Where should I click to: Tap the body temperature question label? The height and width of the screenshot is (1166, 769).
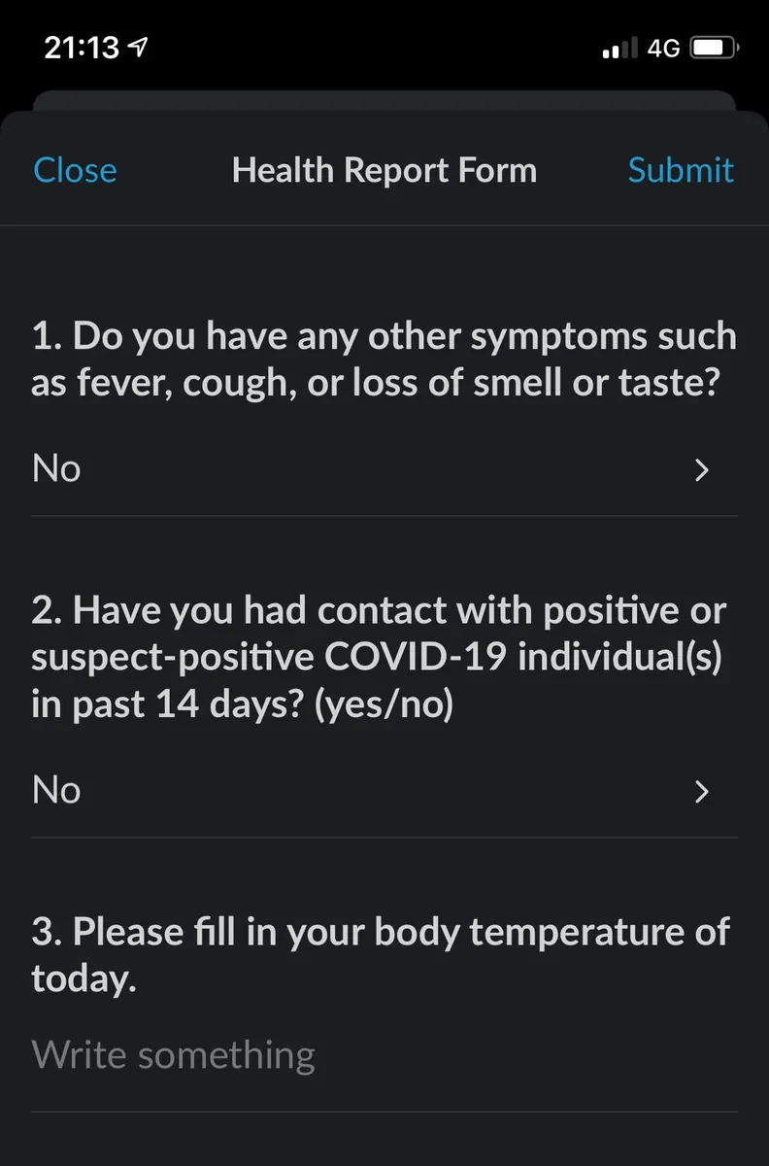click(381, 954)
